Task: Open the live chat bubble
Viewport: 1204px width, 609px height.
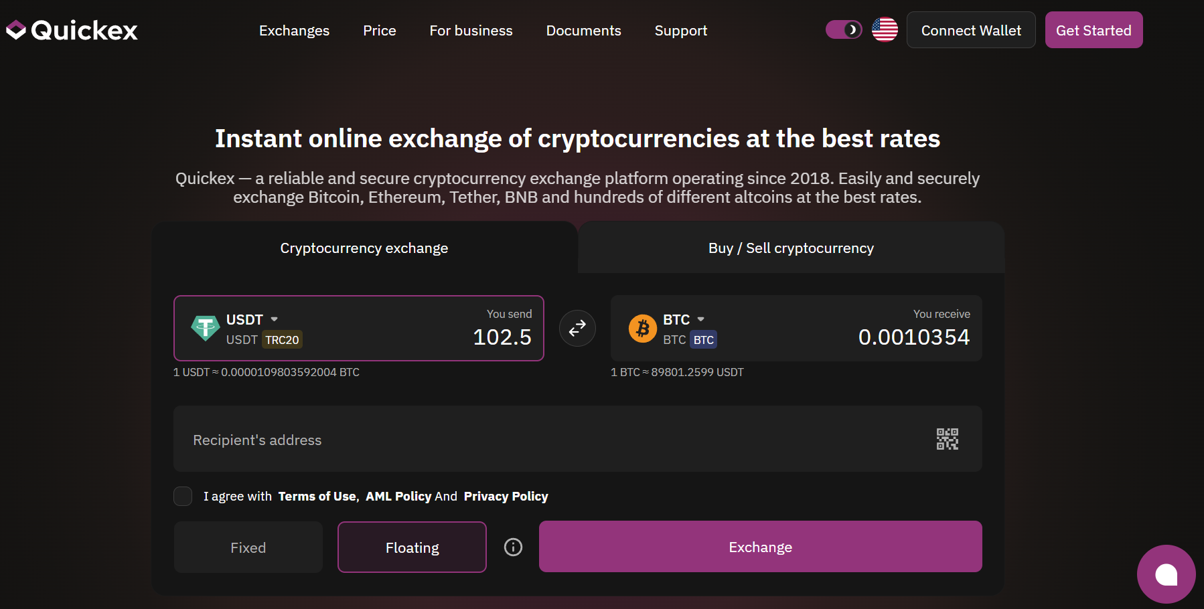Action: coord(1166,574)
